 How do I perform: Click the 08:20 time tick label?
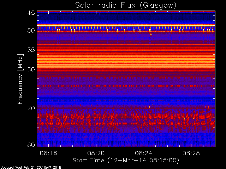(x=96, y=153)
